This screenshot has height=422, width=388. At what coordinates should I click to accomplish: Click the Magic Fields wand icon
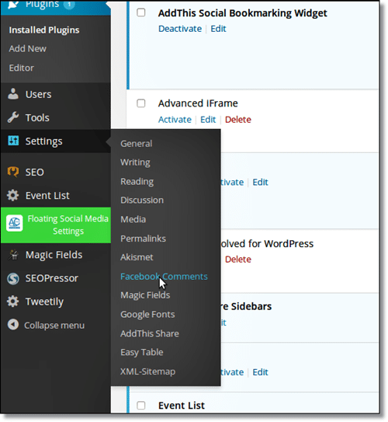(13, 255)
